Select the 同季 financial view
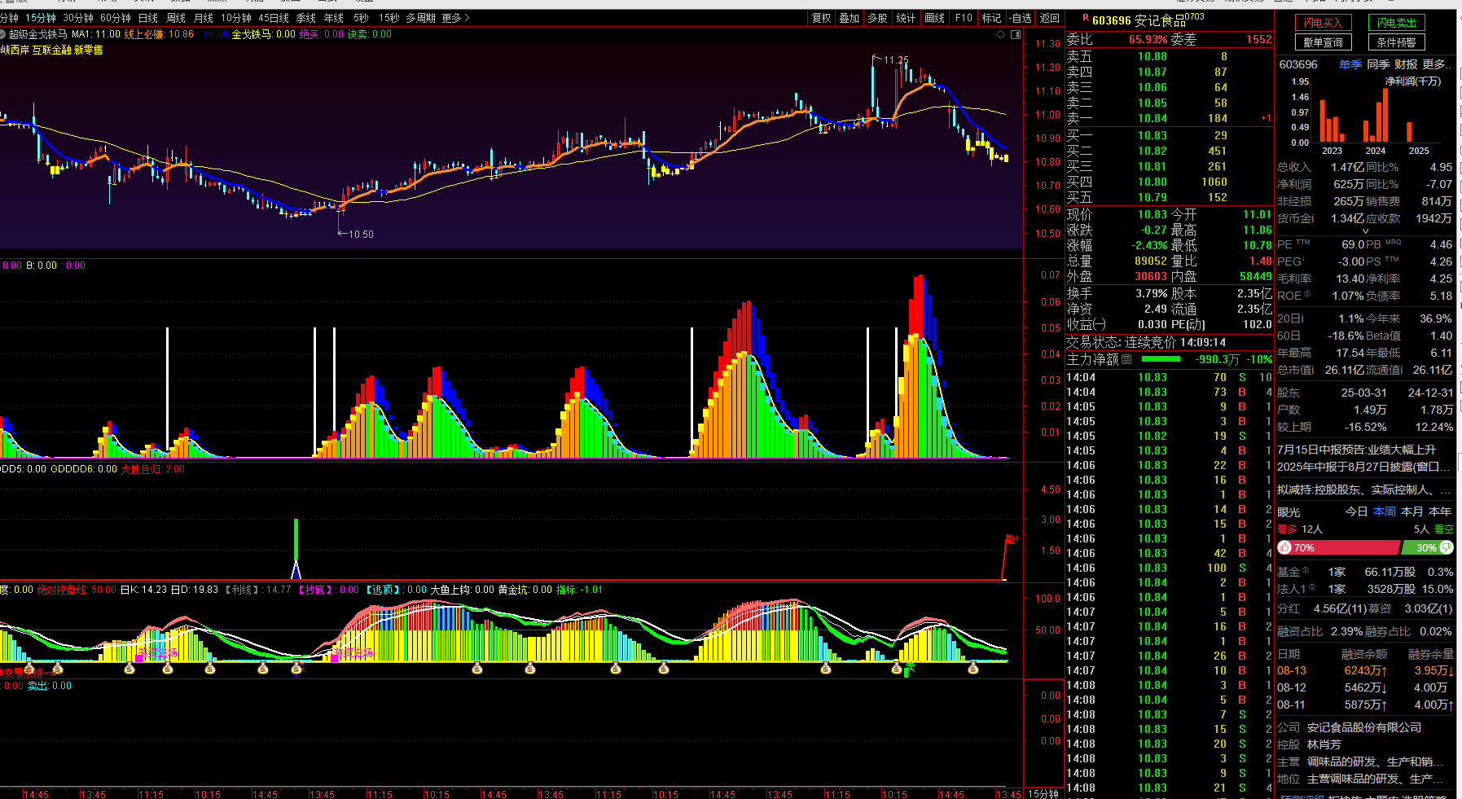Image resolution: width=1462 pixels, height=799 pixels. [1378, 64]
